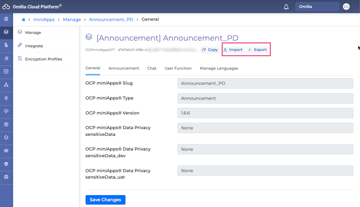Click the home icon in the left sidebar

(6, 19)
